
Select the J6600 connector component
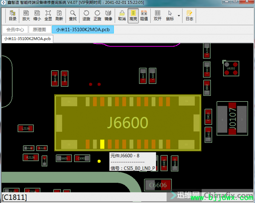tap(128, 123)
